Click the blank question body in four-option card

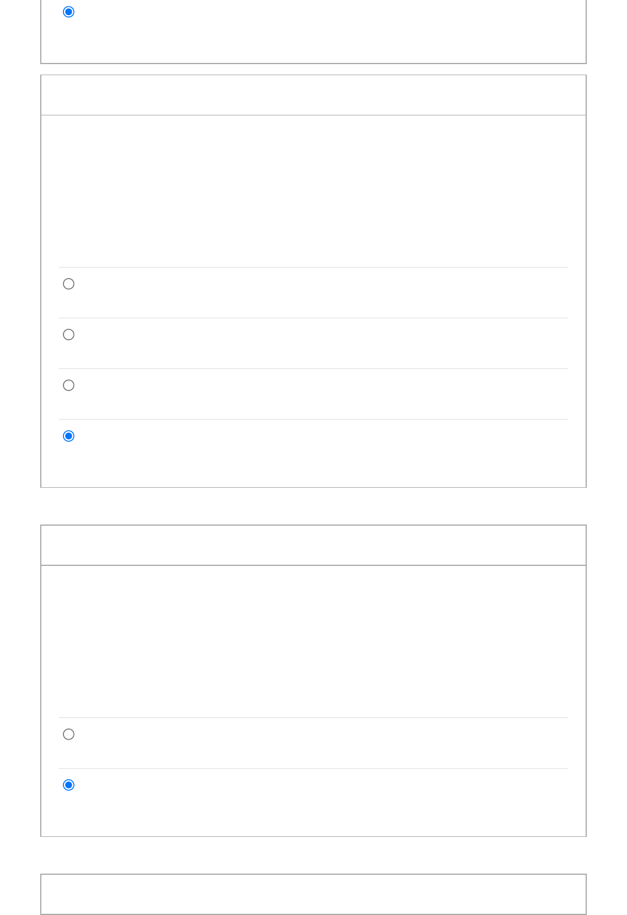coord(313,191)
